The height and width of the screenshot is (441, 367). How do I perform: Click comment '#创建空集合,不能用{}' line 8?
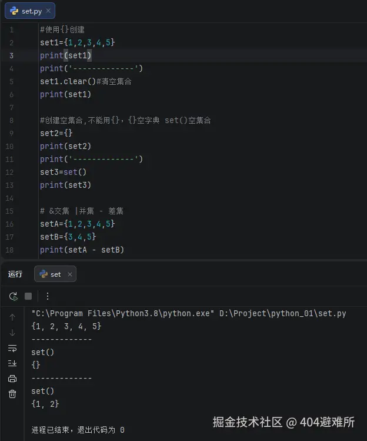click(x=125, y=120)
